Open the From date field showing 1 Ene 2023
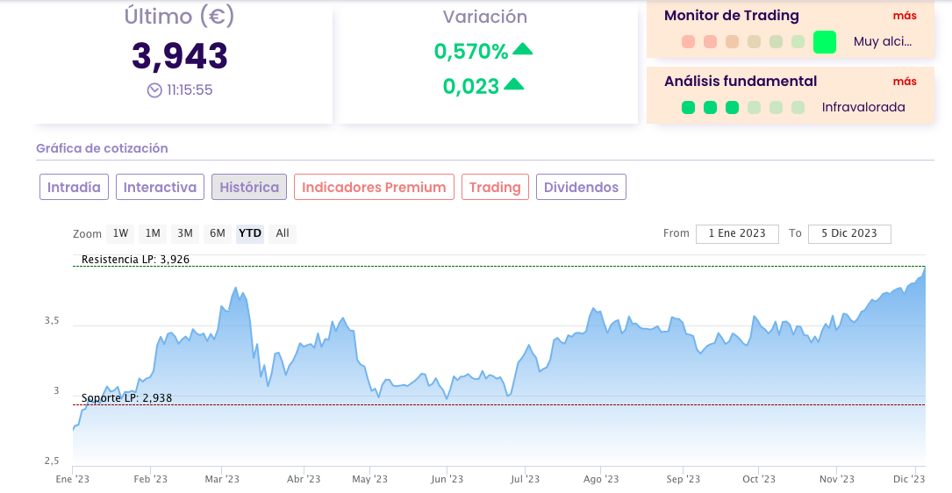 (x=737, y=233)
